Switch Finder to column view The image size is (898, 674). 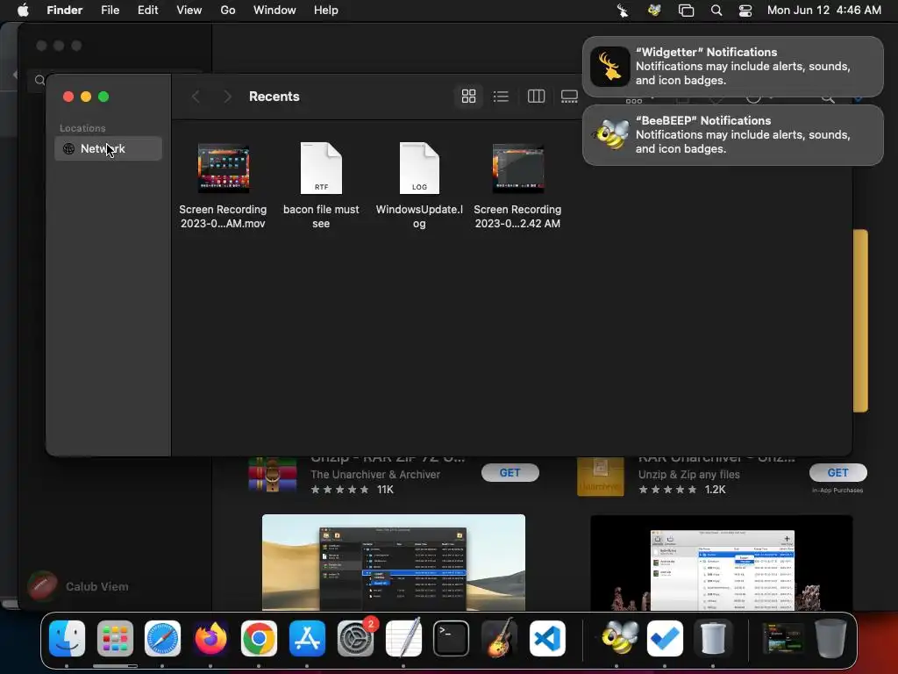pos(536,97)
